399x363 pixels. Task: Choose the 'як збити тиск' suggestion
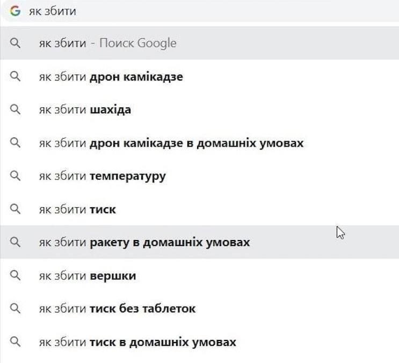(x=200, y=209)
